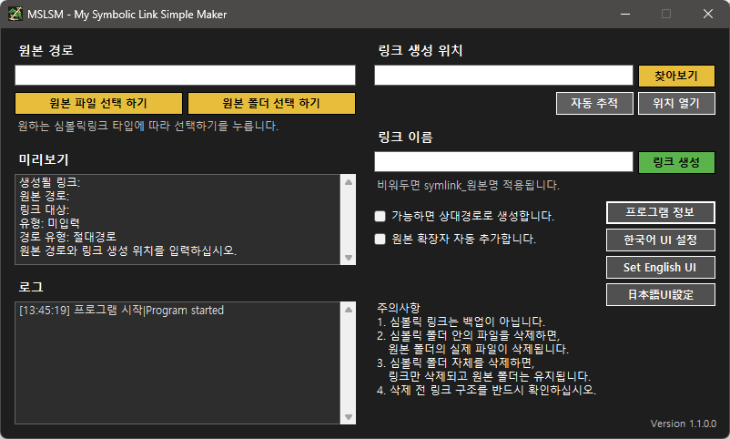The height and width of the screenshot is (439, 730).
Task: Click the MSLSM app icon in title bar
Action: (15, 14)
